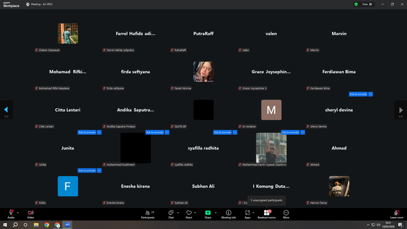Select 'firda seftyana' name tile
Viewport: 407px width, 229px height.
(135, 72)
